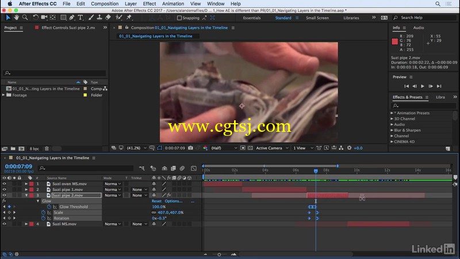The height and width of the screenshot is (259, 460).
Task: Open the Layer menu
Action: 131,4
